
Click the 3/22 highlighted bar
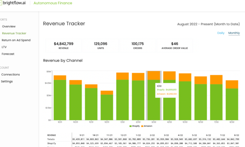tap(154, 95)
